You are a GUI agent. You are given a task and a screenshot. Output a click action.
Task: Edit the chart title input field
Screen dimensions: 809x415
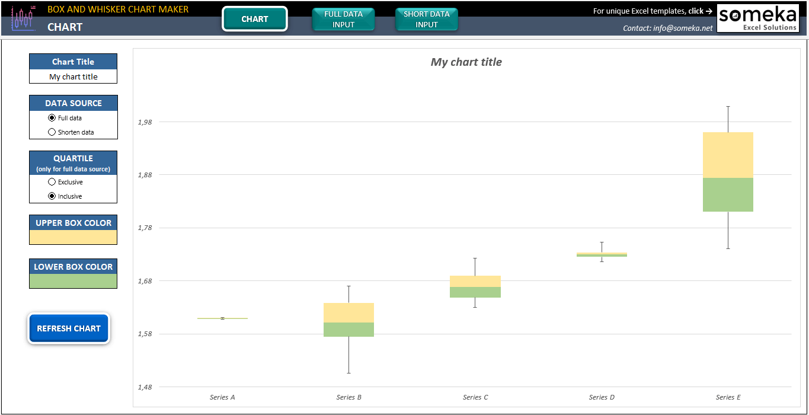coord(72,76)
